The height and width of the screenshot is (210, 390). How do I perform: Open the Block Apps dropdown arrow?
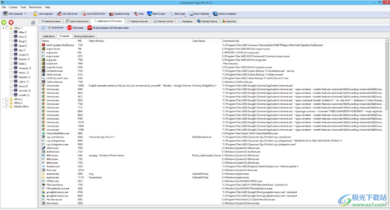pyautogui.click(x=185, y=16)
